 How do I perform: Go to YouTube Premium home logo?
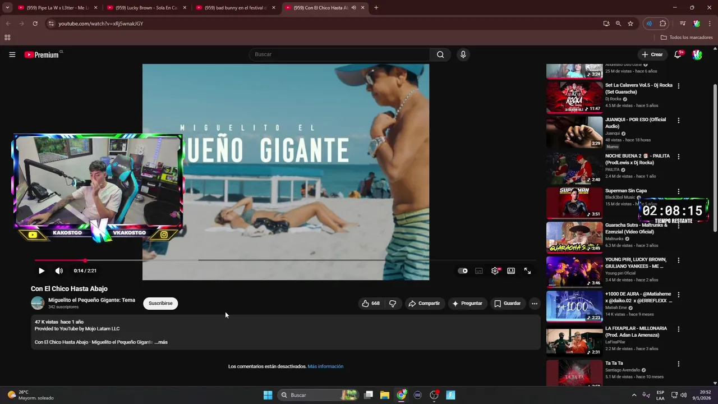pos(42,54)
